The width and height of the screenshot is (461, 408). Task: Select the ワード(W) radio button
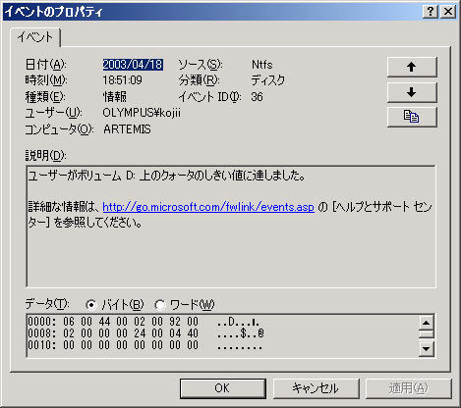pos(159,305)
